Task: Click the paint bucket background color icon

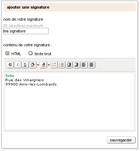Action: coord(32,65)
